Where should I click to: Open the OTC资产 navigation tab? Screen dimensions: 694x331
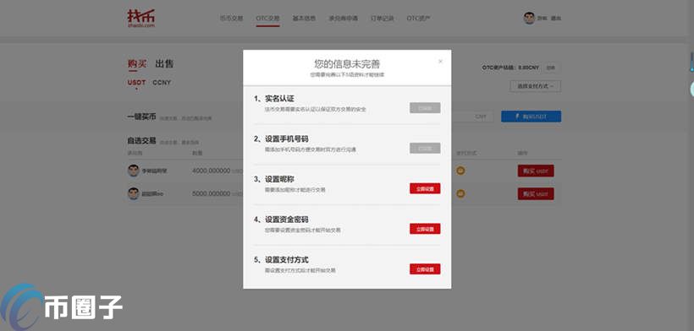pos(418,19)
